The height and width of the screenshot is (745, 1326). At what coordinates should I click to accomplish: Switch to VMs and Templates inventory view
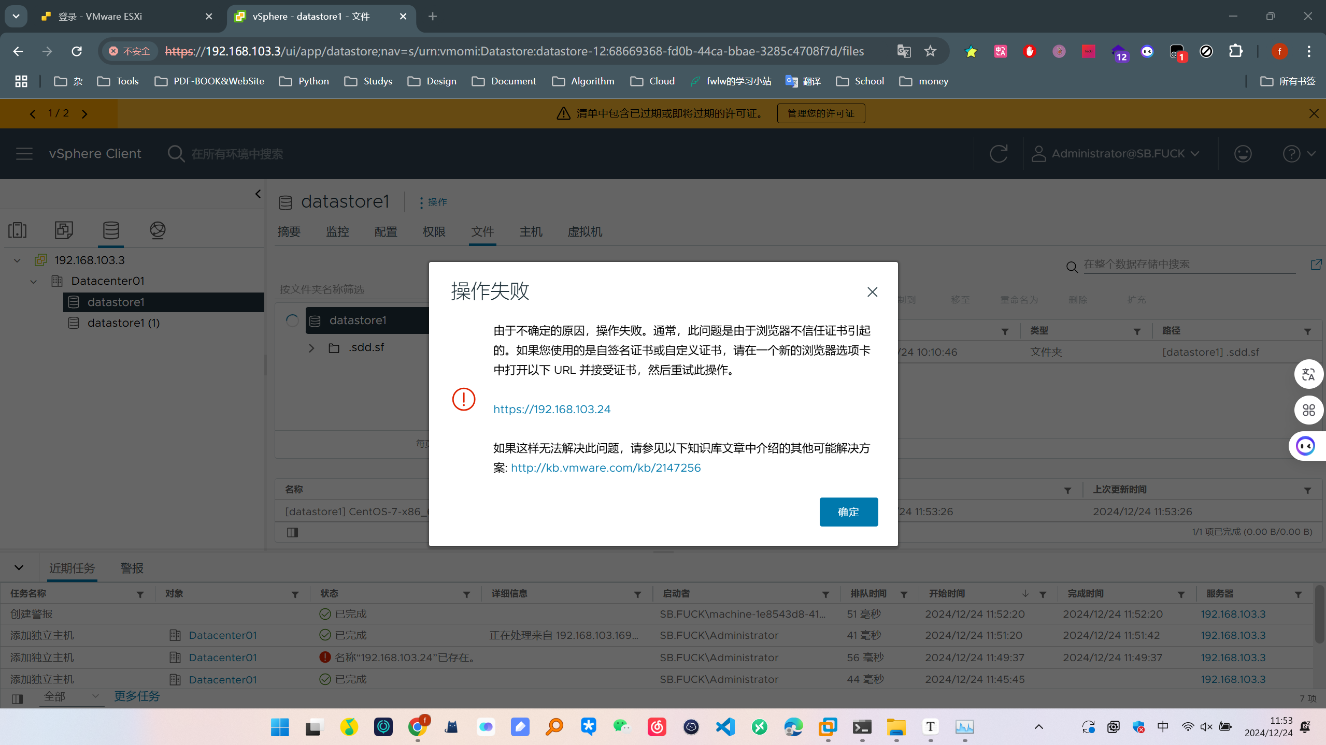64,230
